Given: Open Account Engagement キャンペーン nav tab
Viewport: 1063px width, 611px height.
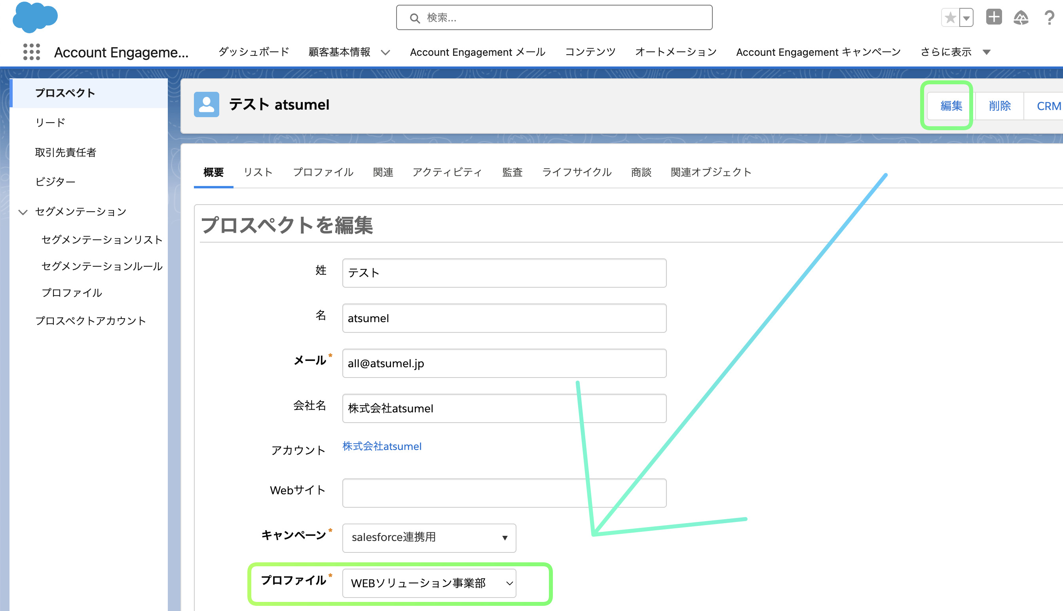Looking at the screenshot, I should click(818, 52).
